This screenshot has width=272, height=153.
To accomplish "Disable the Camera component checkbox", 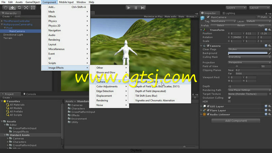I will pyautogui.click(x=208, y=46).
